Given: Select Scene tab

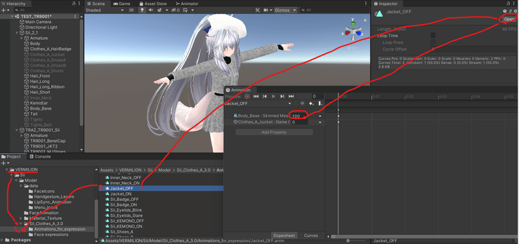Looking at the screenshot, I should tap(96, 4).
